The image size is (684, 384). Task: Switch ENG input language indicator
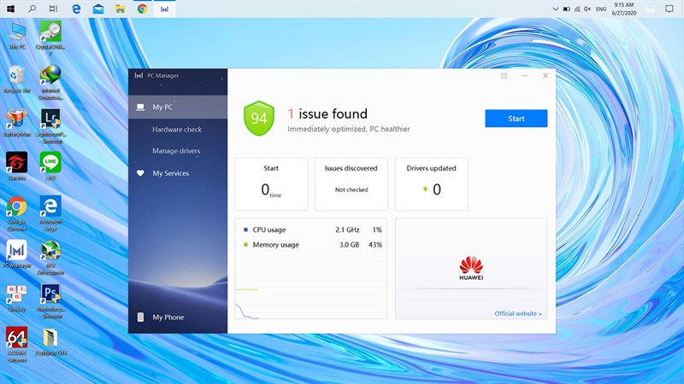[x=601, y=9]
